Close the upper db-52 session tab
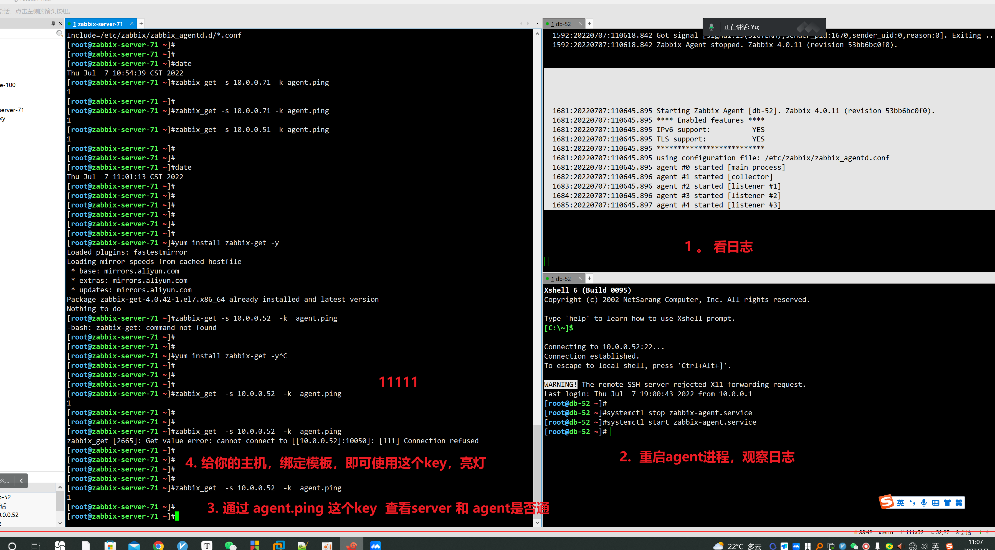Image resolution: width=995 pixels, height=550 pixels. point(580,24)
